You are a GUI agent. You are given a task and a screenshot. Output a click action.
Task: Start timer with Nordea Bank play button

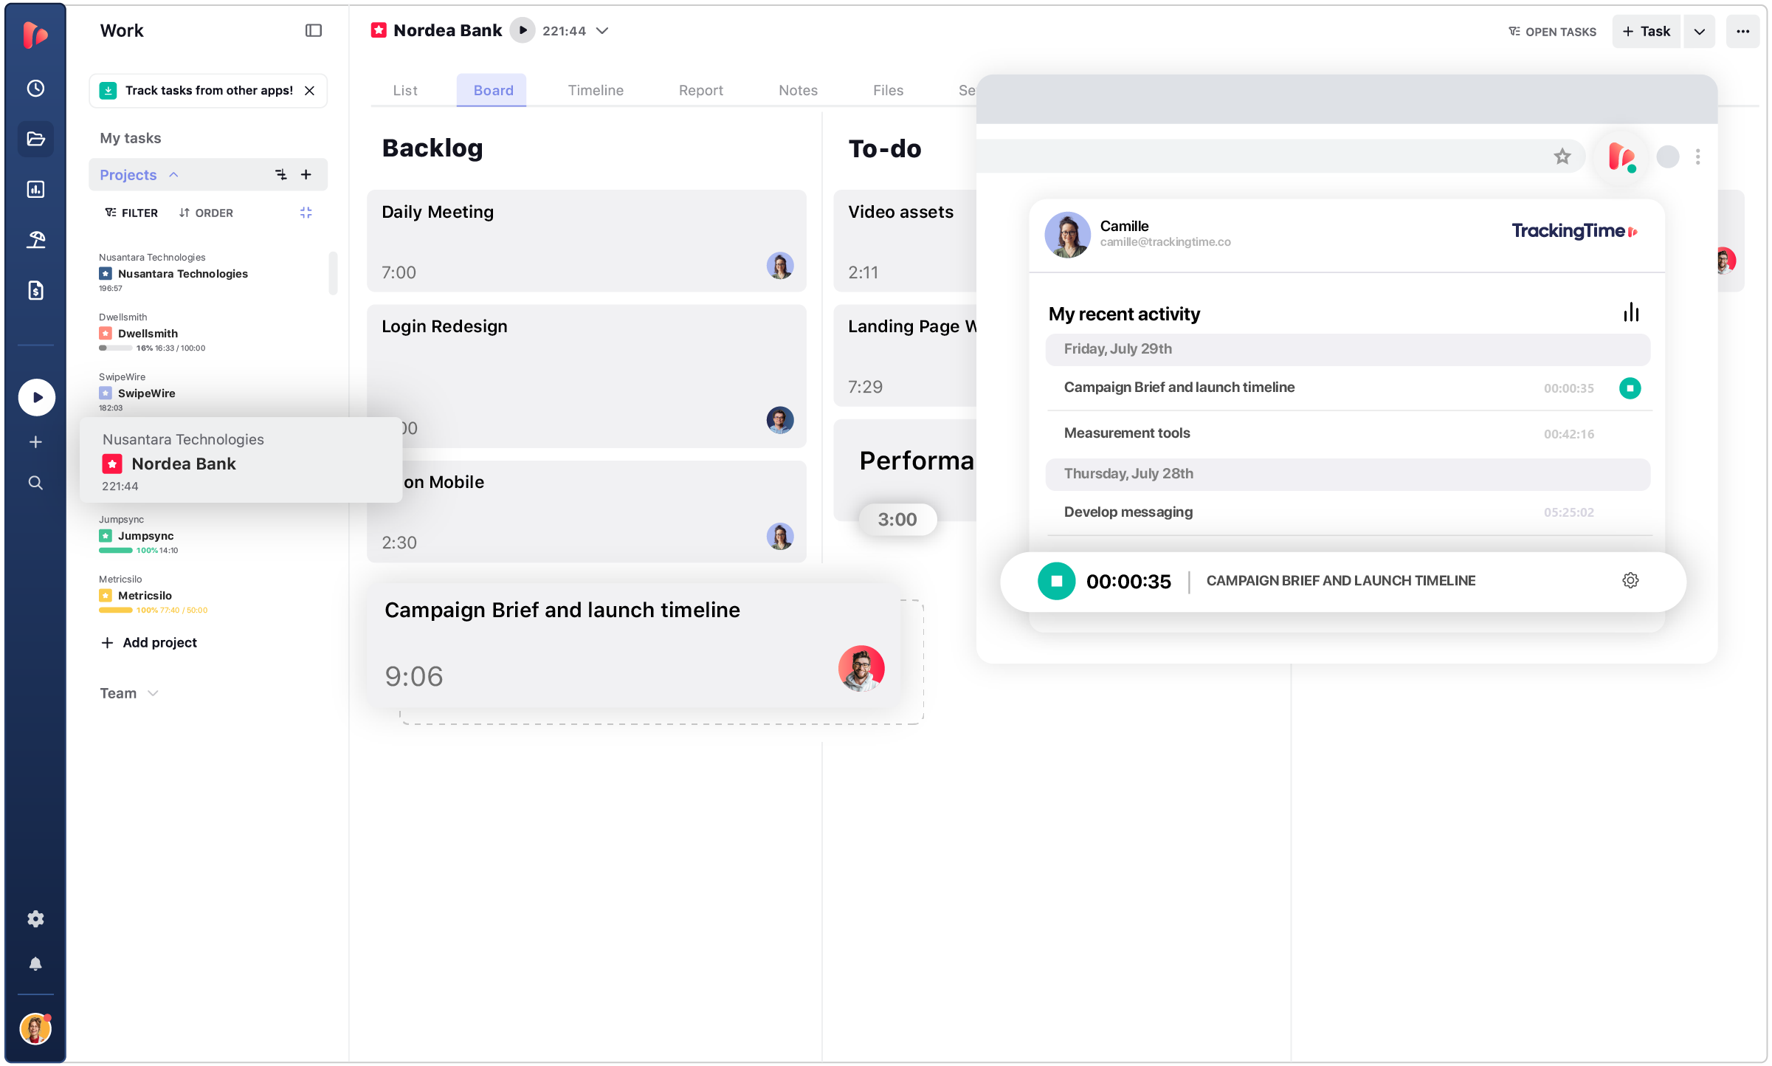pos(522,30)
